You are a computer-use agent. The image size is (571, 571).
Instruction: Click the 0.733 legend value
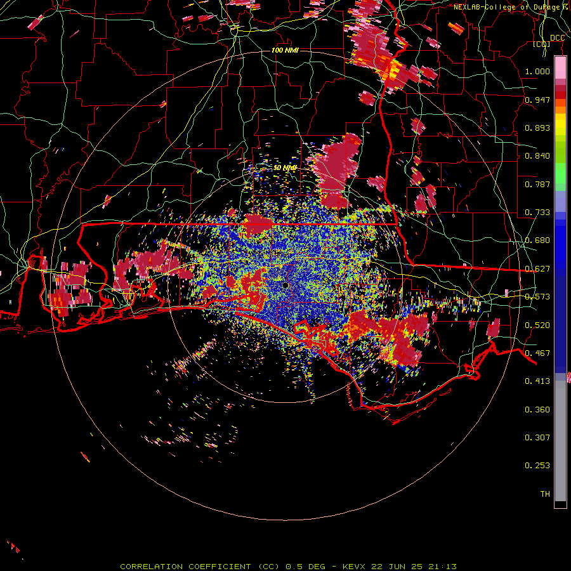tap(537, 213)
